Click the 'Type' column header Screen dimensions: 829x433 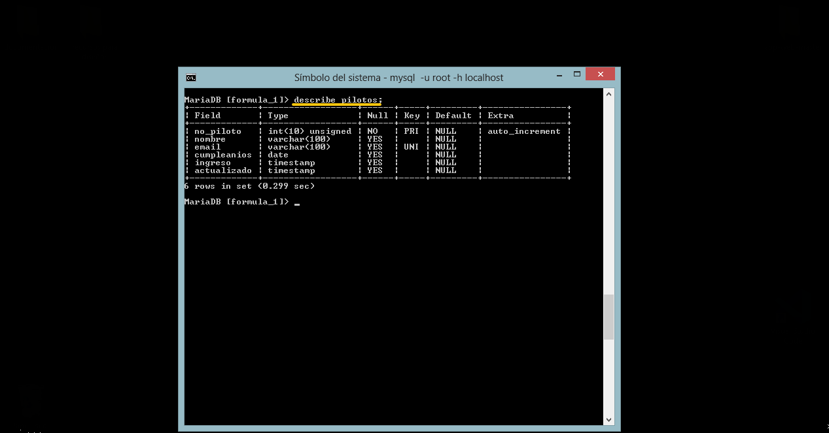pyautogui.click(x=278, y=116)
